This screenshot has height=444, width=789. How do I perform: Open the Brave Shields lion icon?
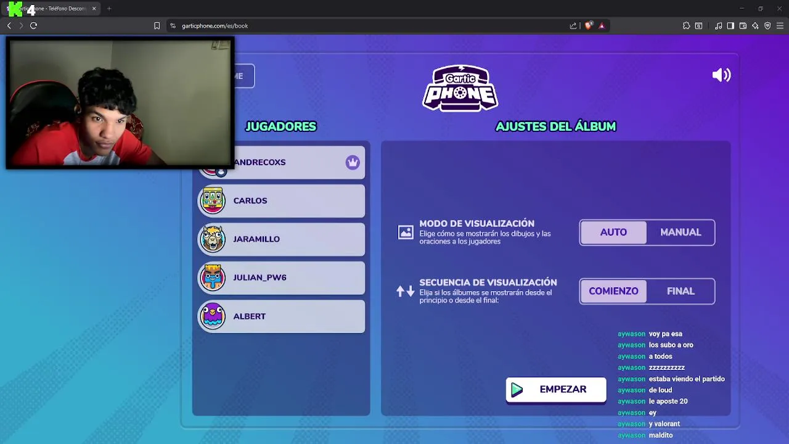589,25
